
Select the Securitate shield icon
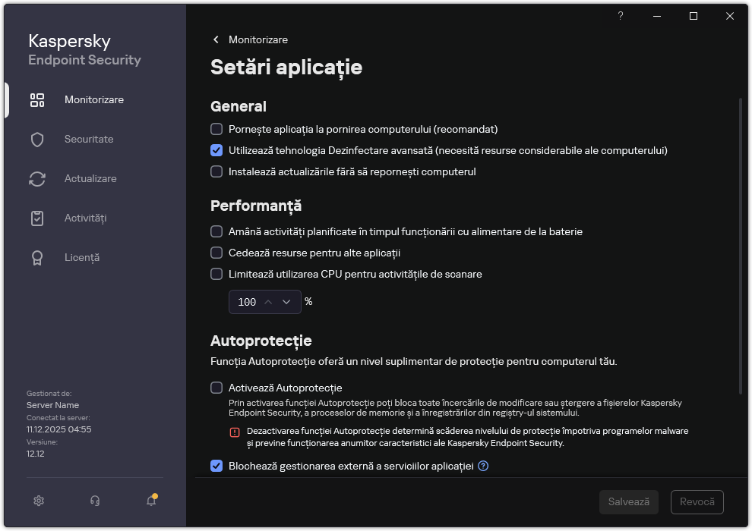click(x=36, y=139)
